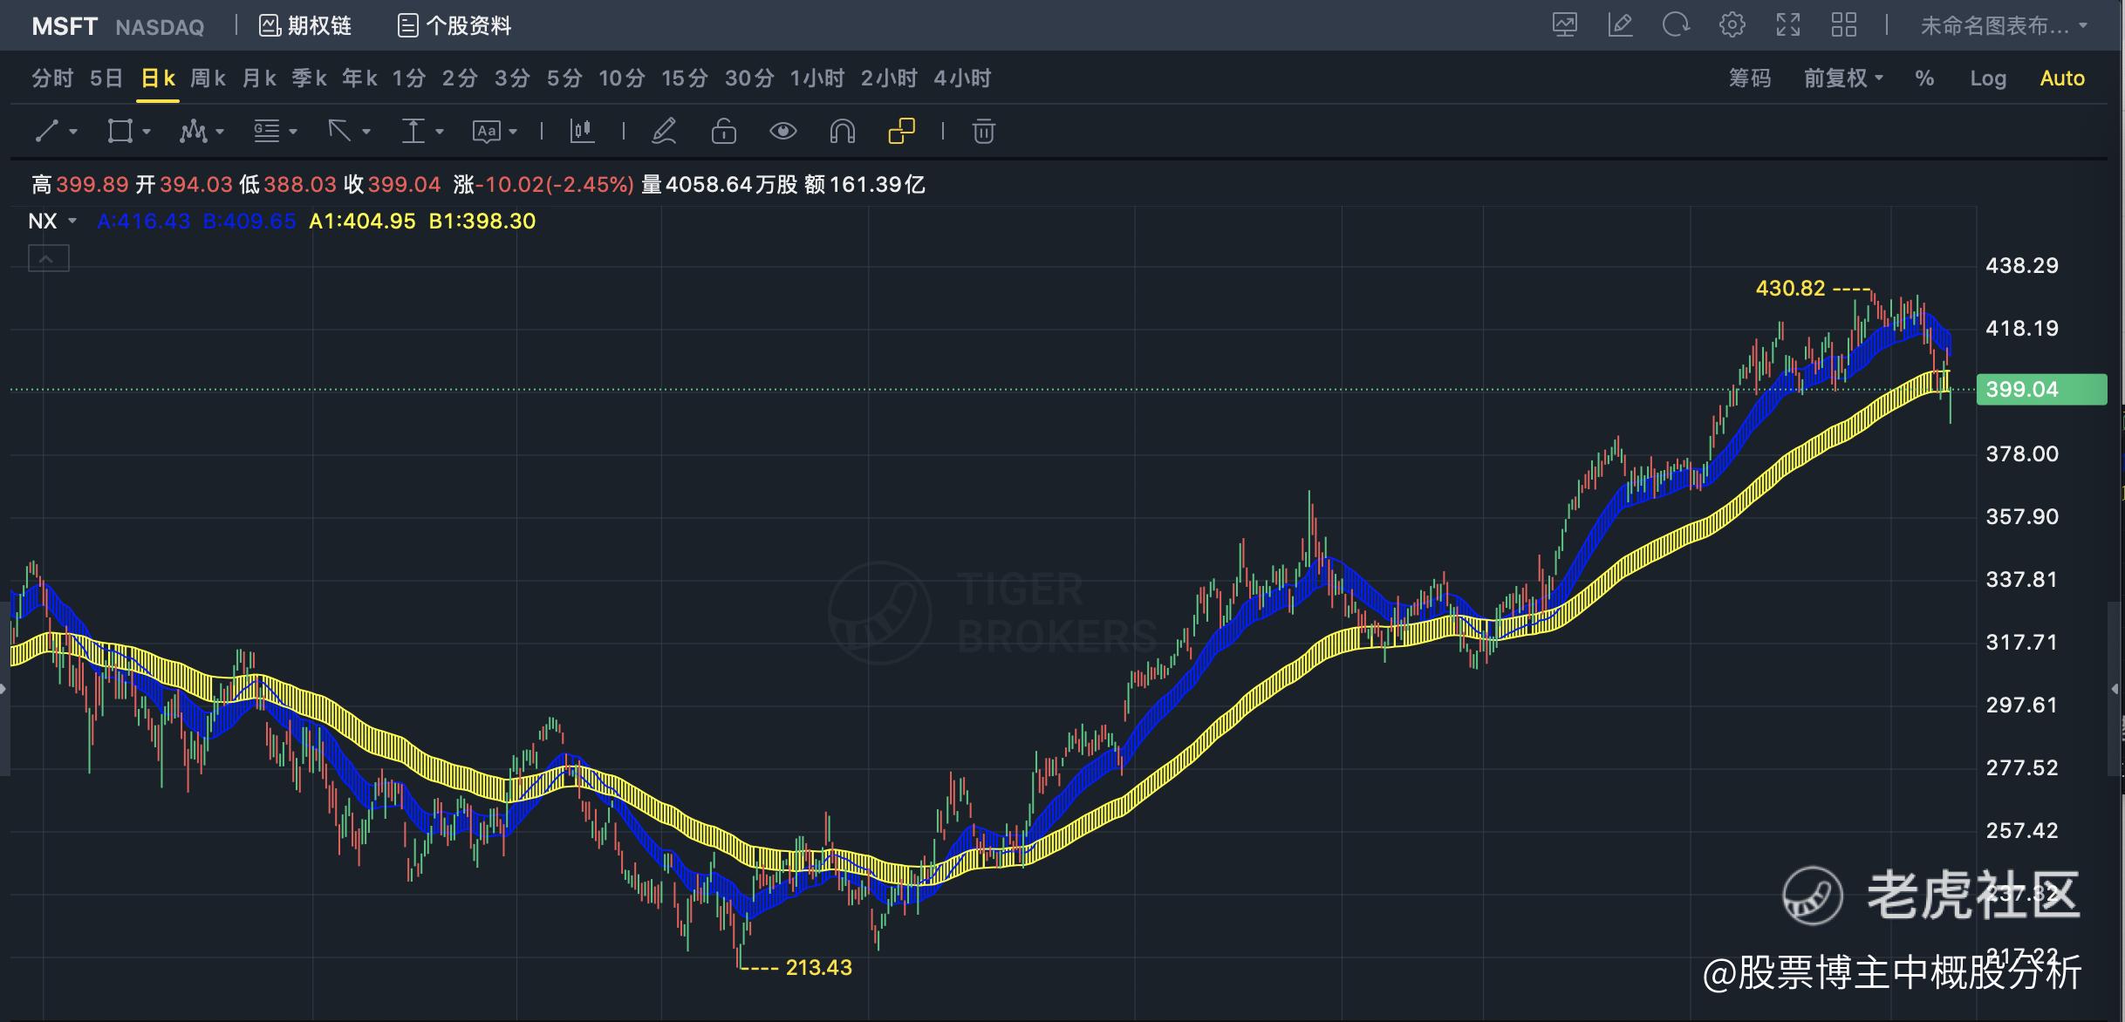Open the chart settings gear
This screenshot has height=1022, width=2125.
pyautogui.click(x=1732, y=25)
